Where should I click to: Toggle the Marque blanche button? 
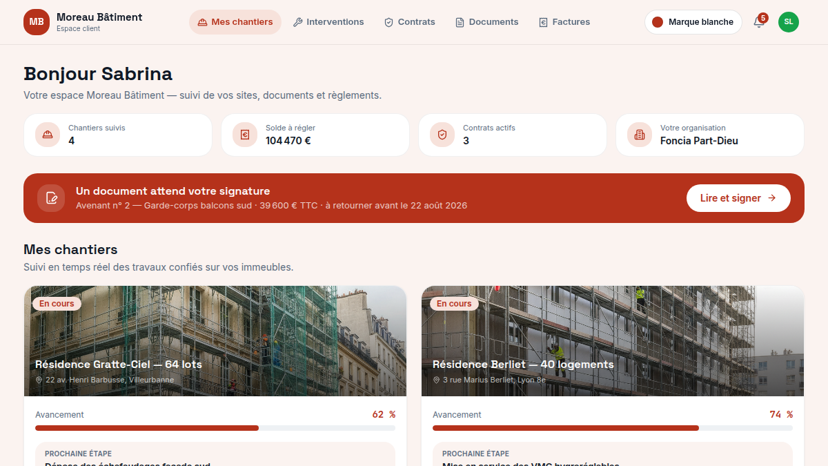(x=693, y=22)
